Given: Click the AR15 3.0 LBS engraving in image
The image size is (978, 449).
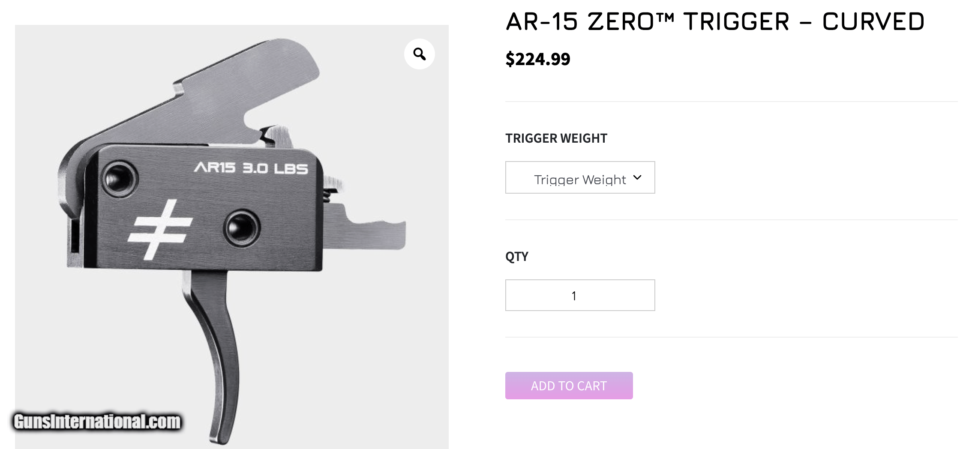Looking at the screenshot, I should click(x=251, y=168).
